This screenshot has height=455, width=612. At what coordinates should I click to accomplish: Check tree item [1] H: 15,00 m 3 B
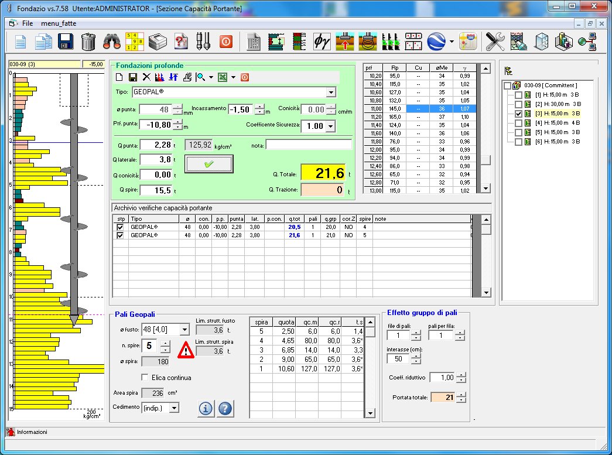518,95
